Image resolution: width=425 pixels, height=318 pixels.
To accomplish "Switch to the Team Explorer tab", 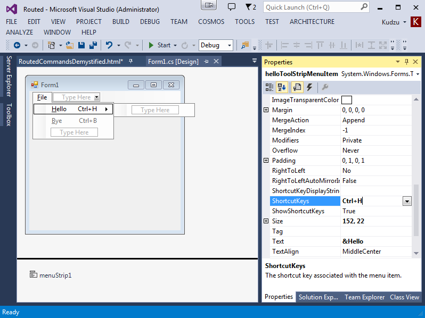I will [x=364, y=297].
